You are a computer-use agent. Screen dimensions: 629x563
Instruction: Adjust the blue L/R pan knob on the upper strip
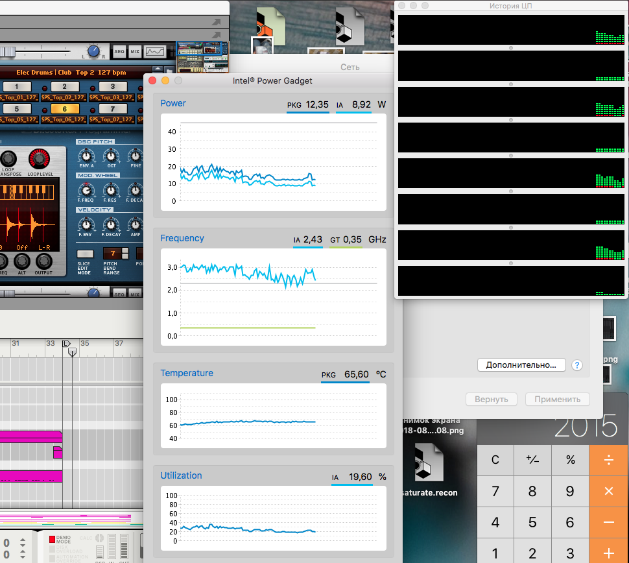(93, 51)
